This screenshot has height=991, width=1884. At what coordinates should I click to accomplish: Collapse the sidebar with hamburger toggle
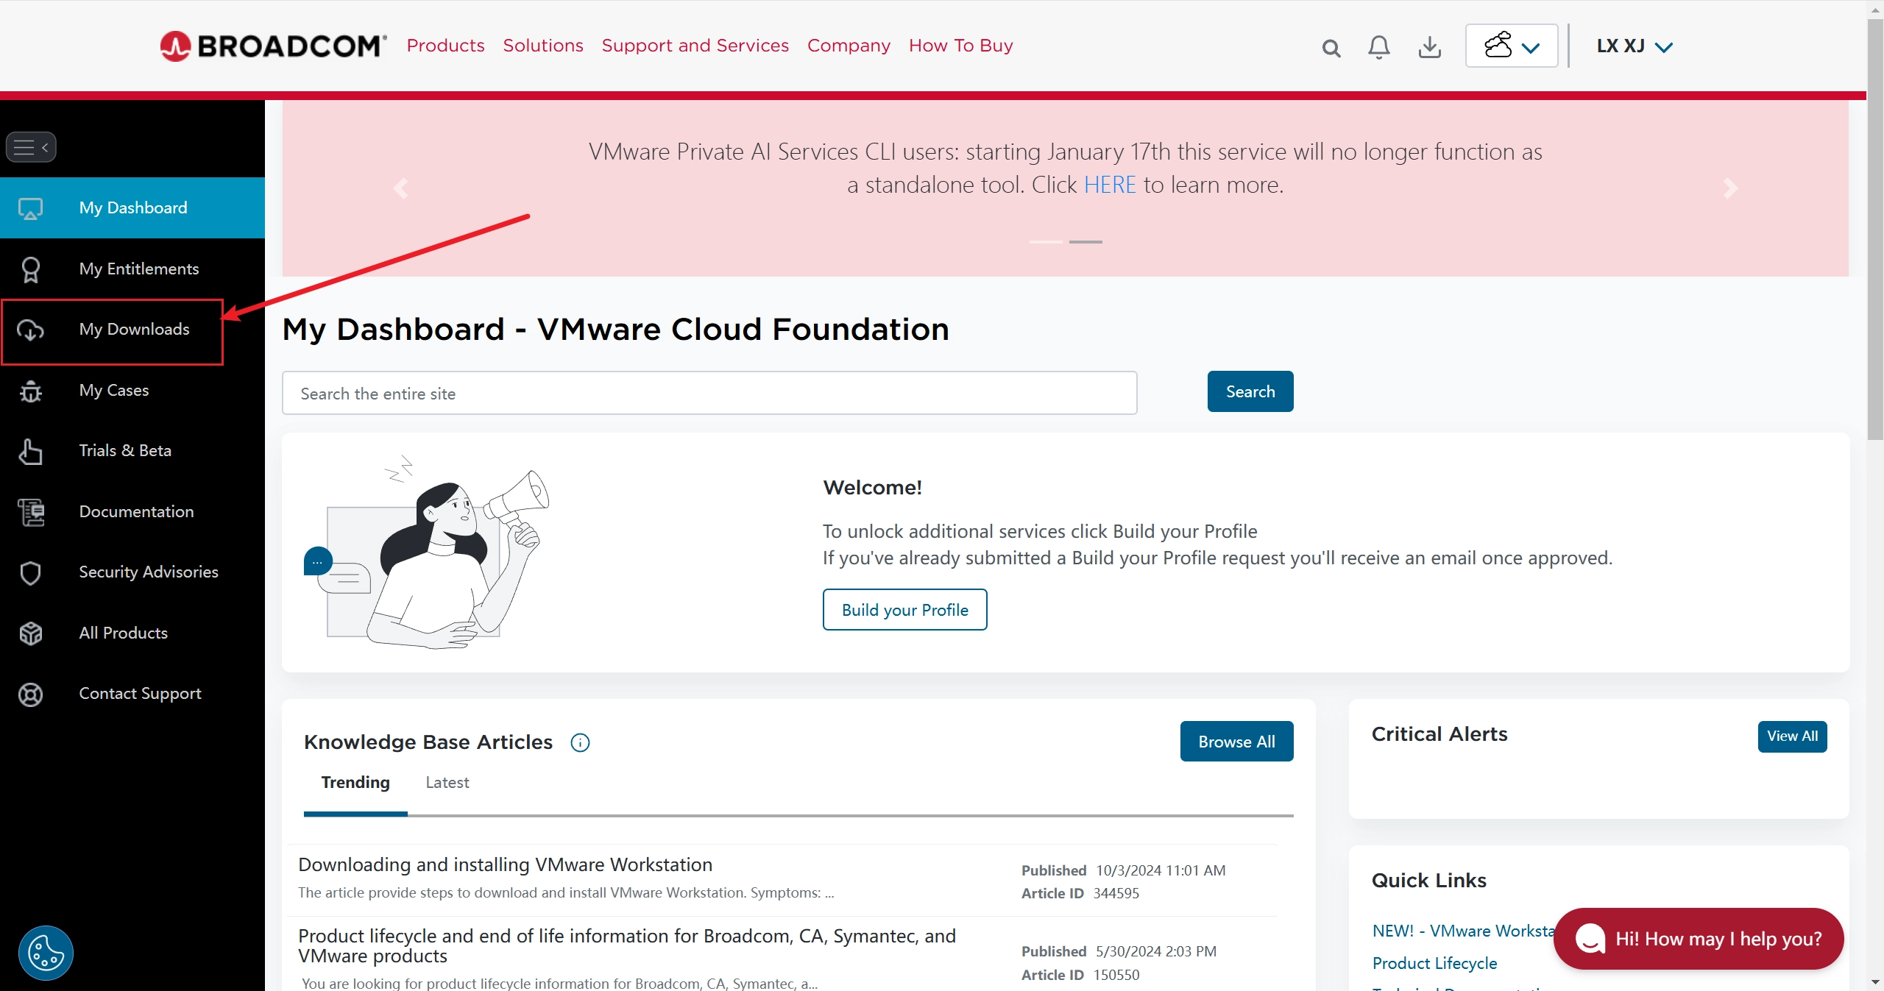31,147
